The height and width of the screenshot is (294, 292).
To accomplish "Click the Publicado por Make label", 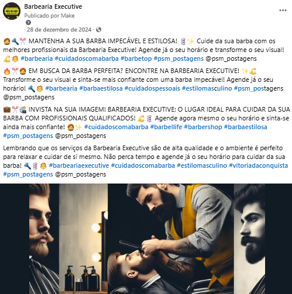I will [x=49, y=16].
